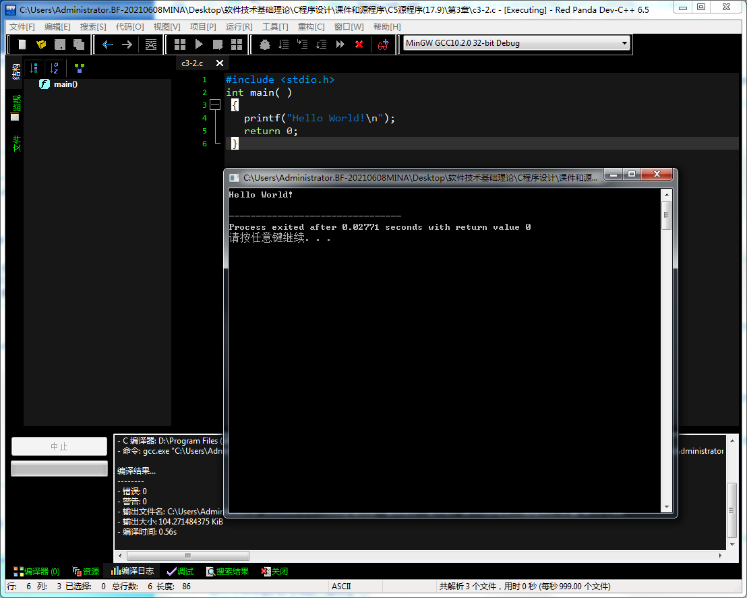
Task: Open the 编译日志 bottom tab
Action: click(x=132, y=571)
